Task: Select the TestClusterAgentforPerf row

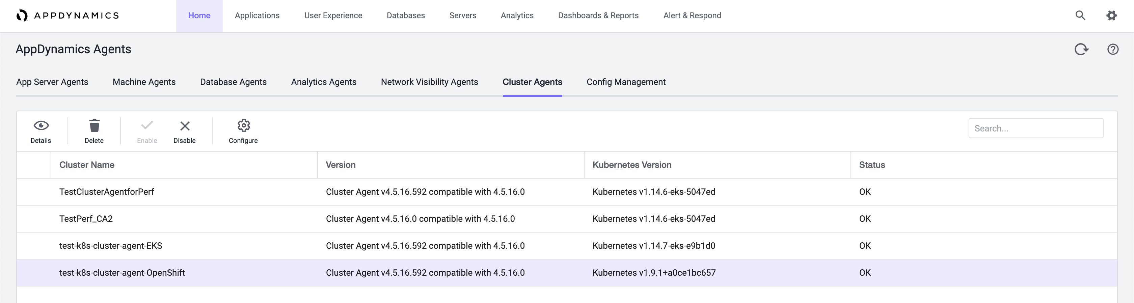Action: click(567, 192)
